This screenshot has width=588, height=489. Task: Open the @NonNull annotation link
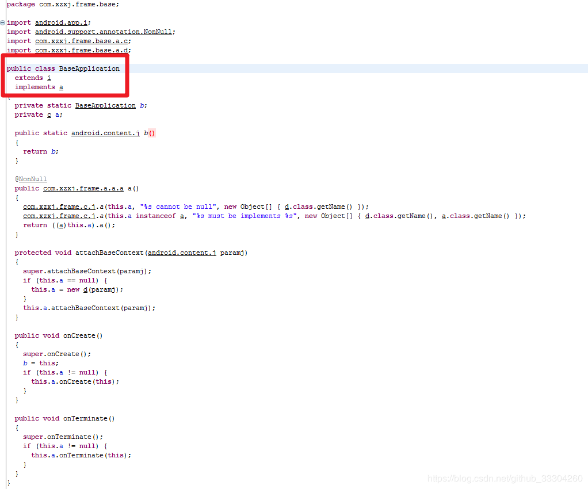pos(33,179)
